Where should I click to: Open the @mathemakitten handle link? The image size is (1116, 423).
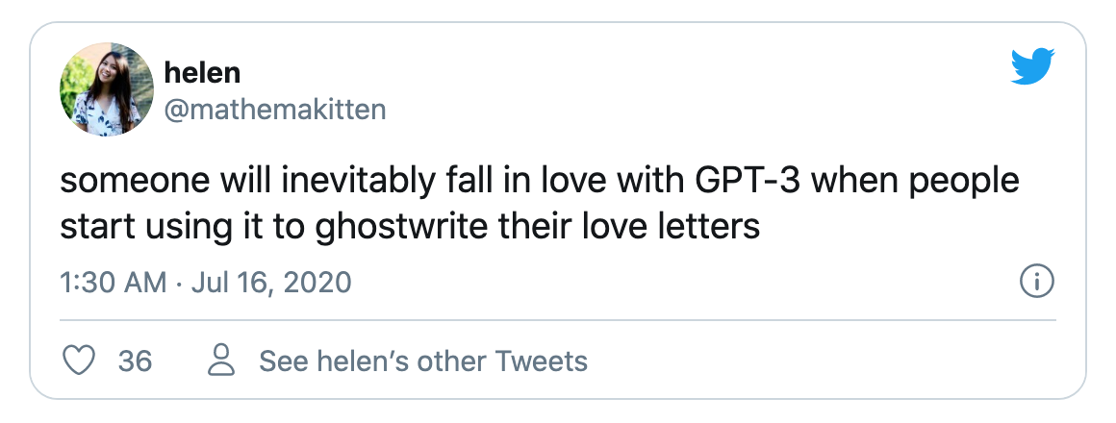coord(275,109)
